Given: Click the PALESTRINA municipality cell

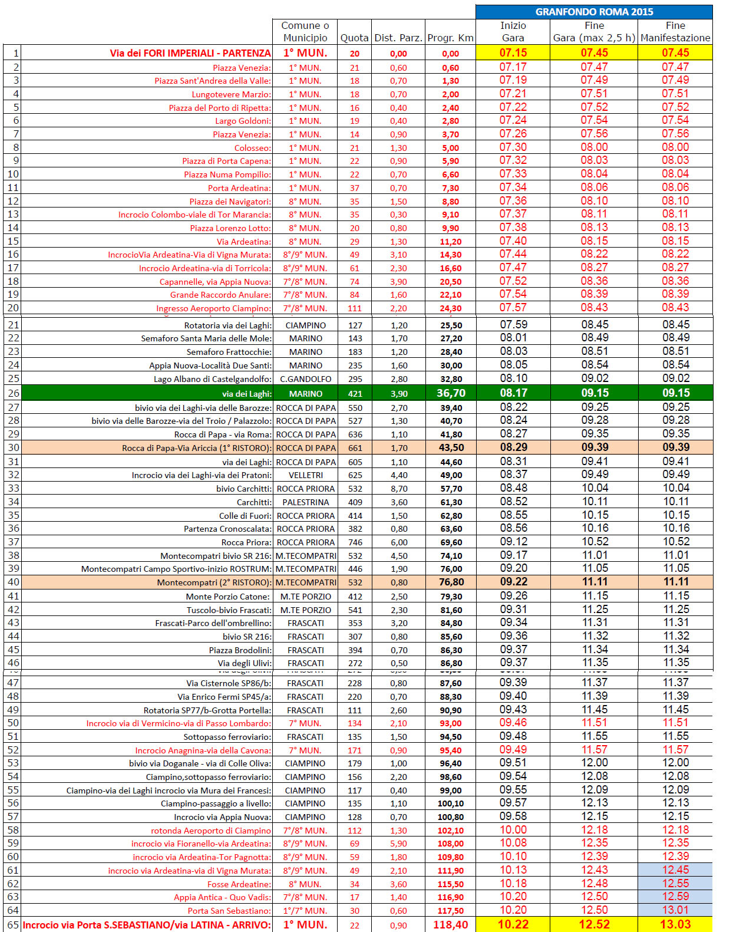Looking at the screenshot, I should tap(305, 502).
